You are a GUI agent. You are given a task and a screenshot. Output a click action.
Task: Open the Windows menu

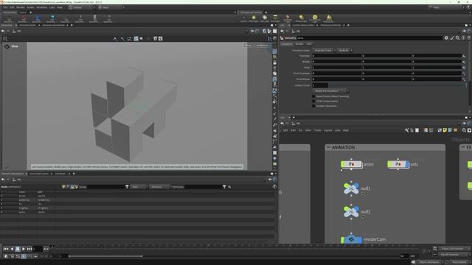[42, 7]
